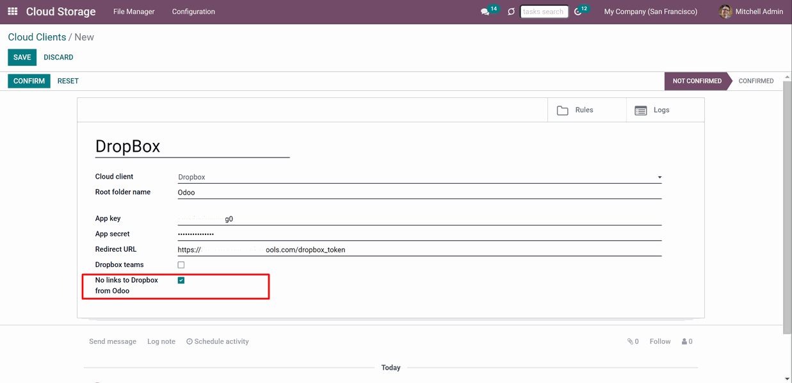Click the Redirect URL field
The height and width of the screenshot is (383, 792).
click(x=419, y=250)
